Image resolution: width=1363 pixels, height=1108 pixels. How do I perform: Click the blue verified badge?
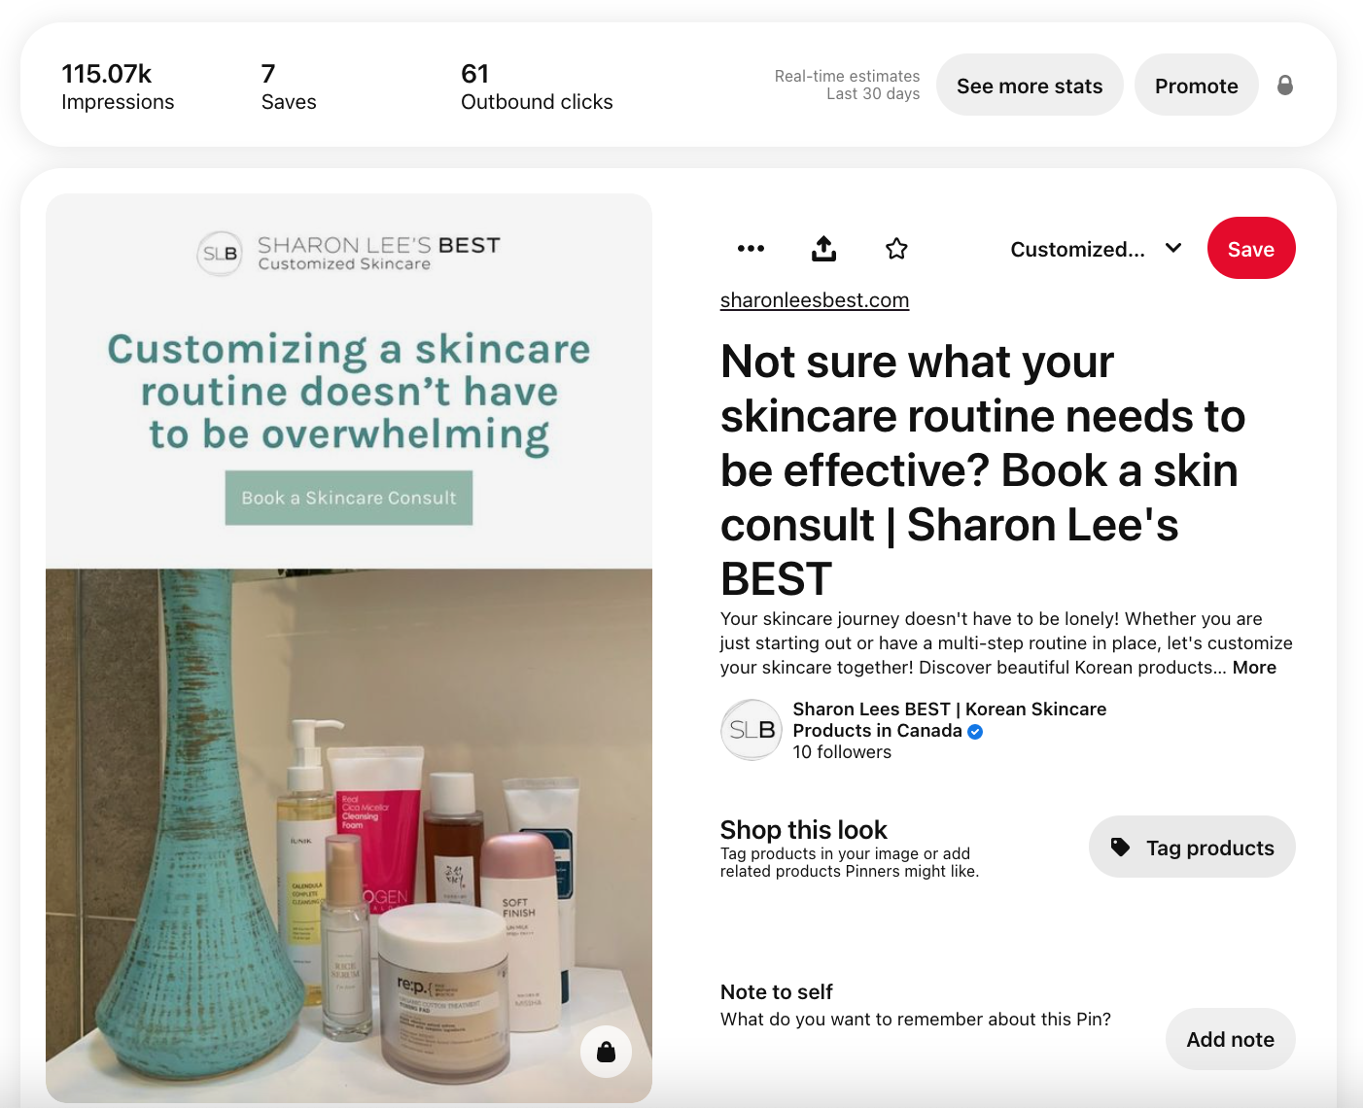point(975,732)
